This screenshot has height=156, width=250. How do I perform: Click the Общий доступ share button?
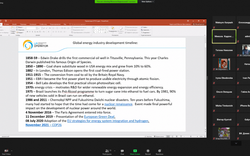(x=199, y=24)
